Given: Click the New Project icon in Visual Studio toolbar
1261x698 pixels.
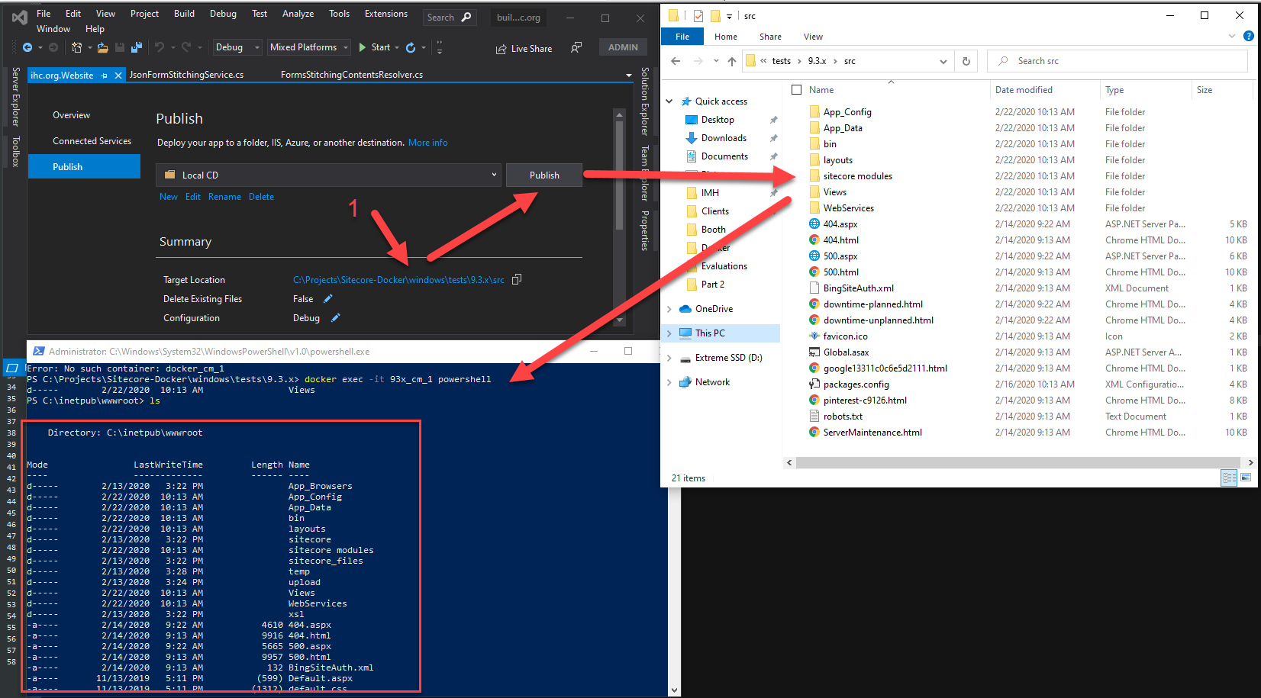Looking at the screenshot, I should pyautogui.click(x=76, y=47).
